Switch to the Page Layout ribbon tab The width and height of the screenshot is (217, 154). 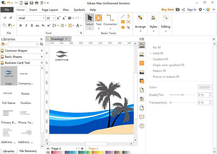tap(50, 10)
